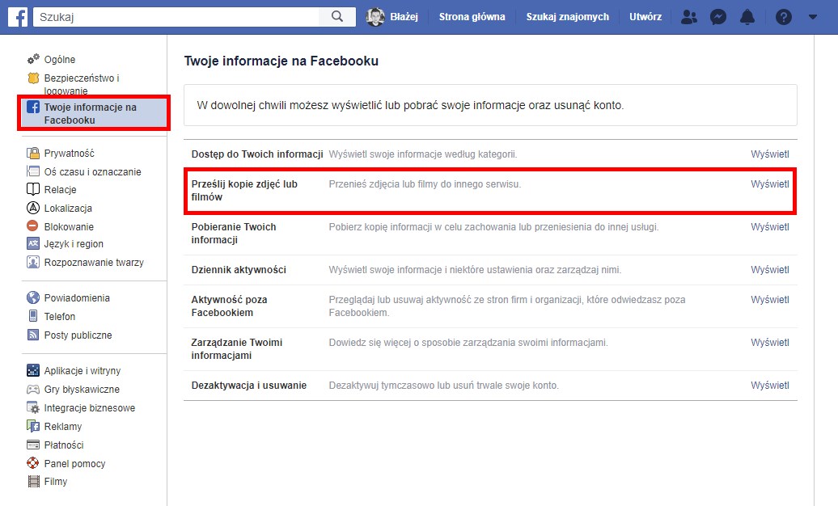Open the notifications bell
This screenshot has height=506, width=838.
click(747, 17)
